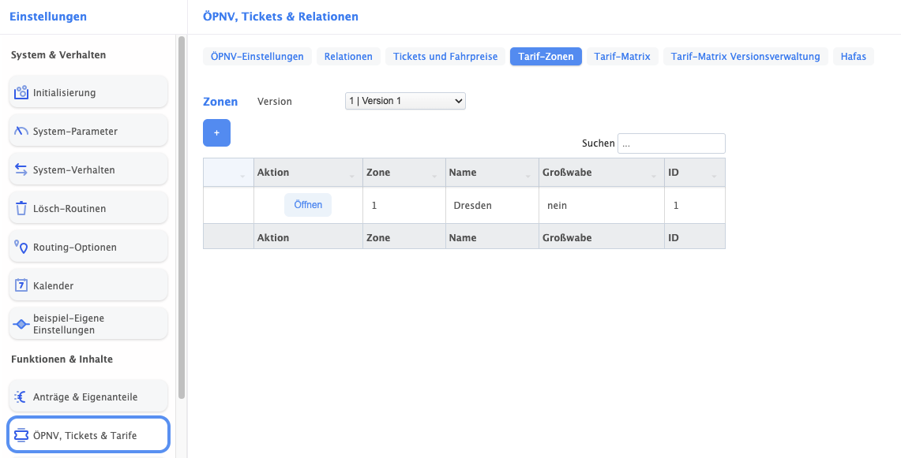Click the ÖPNV, Tickets & Tarife ticket icon
The height and width of the screenshot is (458, 901).
(21, 435)
